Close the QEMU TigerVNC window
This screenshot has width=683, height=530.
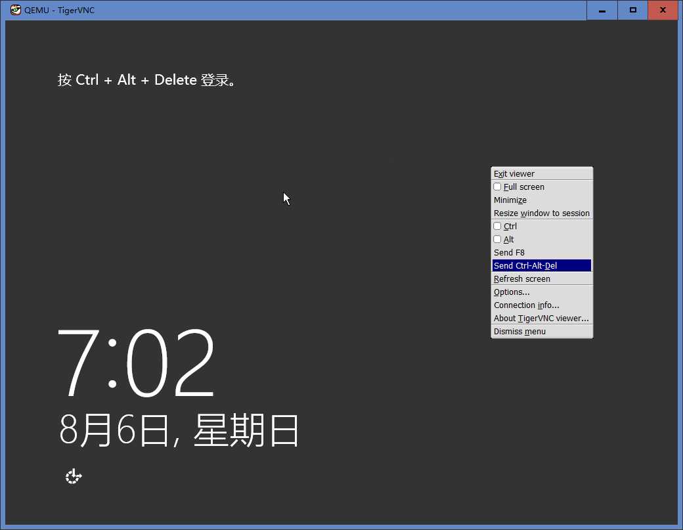[663, 10]
